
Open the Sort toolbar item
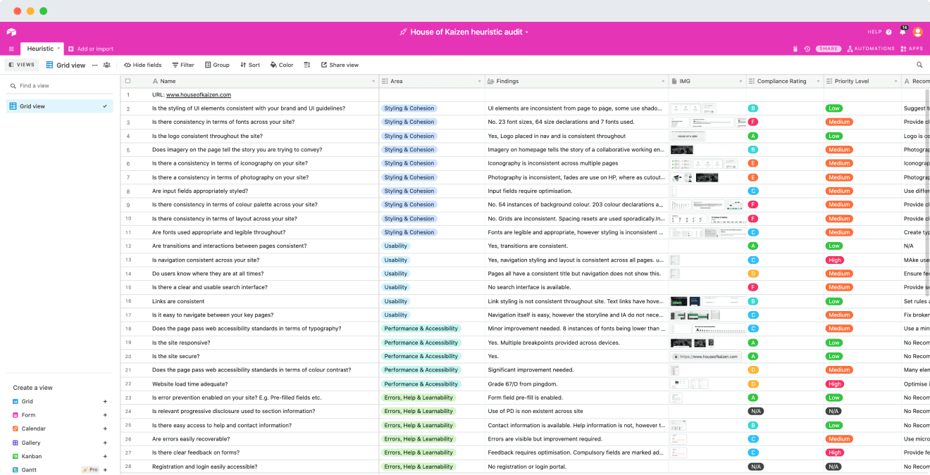250,65
